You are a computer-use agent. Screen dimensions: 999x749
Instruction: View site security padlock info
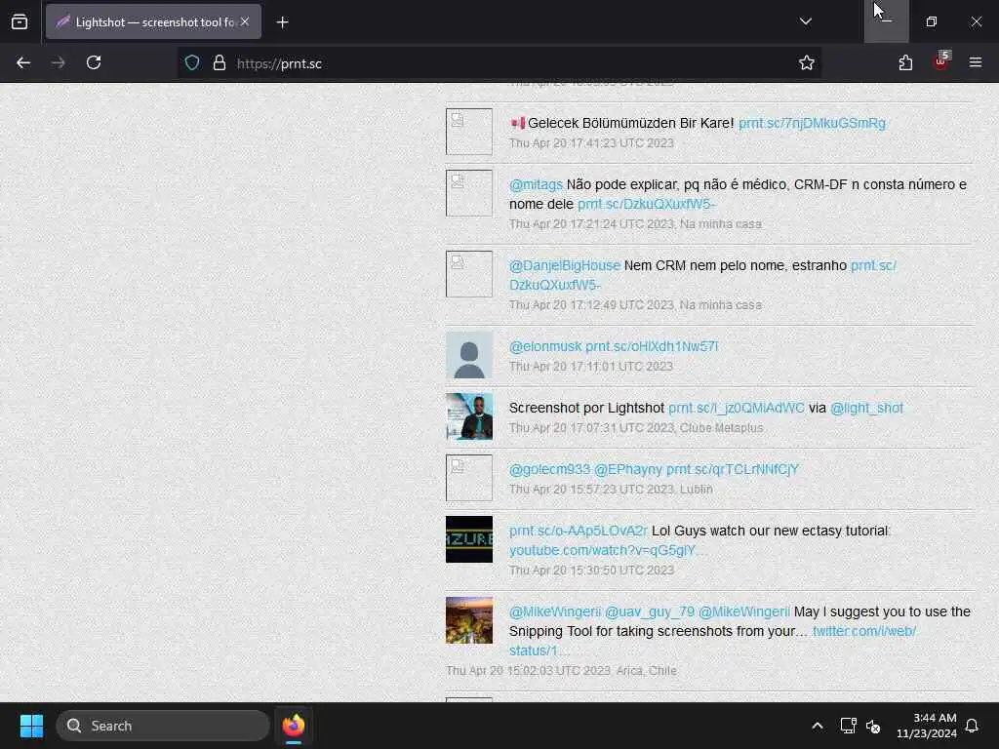click(x=220, y=63)
